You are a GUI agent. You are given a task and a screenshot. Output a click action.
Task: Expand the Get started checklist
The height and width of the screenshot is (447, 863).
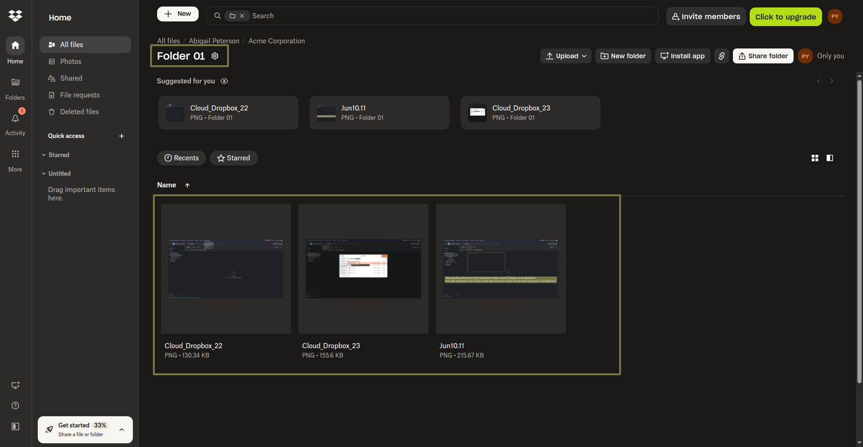[122, 430]
